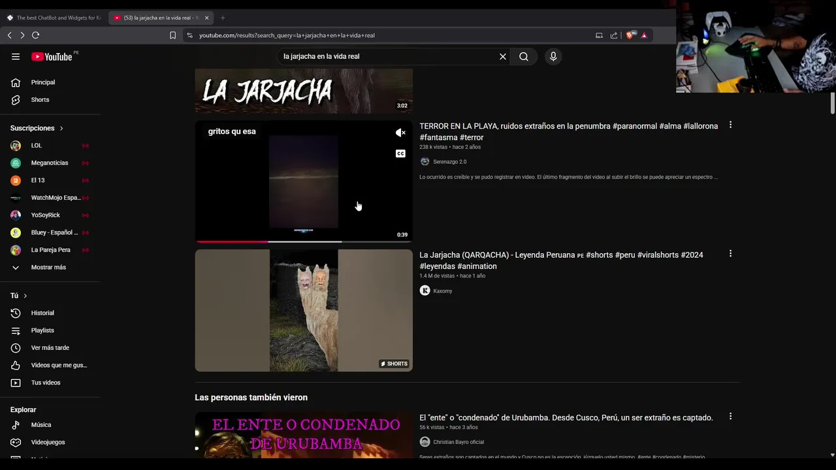Reload the page with refresh icon
The image size is (836, 470).
coord(36,35)
